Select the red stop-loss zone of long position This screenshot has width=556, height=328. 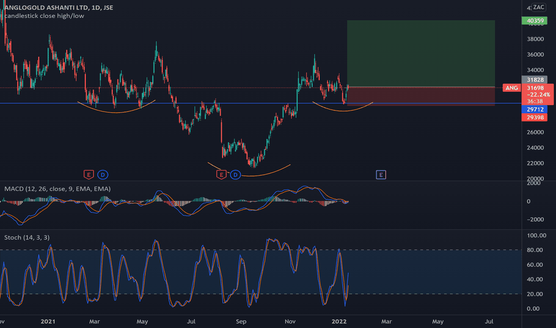[421, 96]
